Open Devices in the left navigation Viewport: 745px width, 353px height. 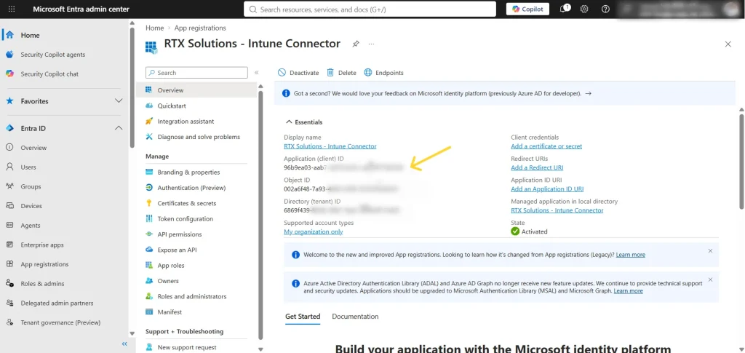tap(31, 206)
